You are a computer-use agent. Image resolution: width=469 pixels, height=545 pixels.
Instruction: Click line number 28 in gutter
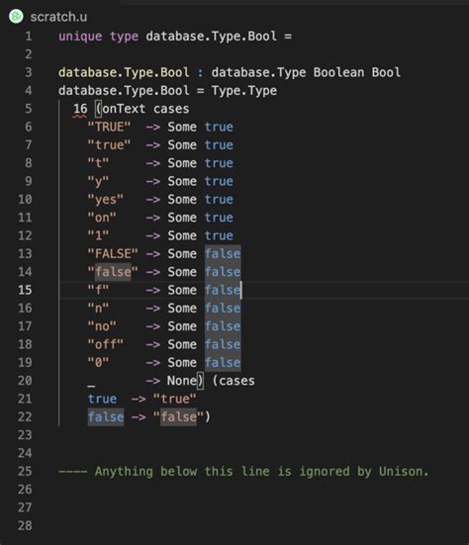coord(25,525)
